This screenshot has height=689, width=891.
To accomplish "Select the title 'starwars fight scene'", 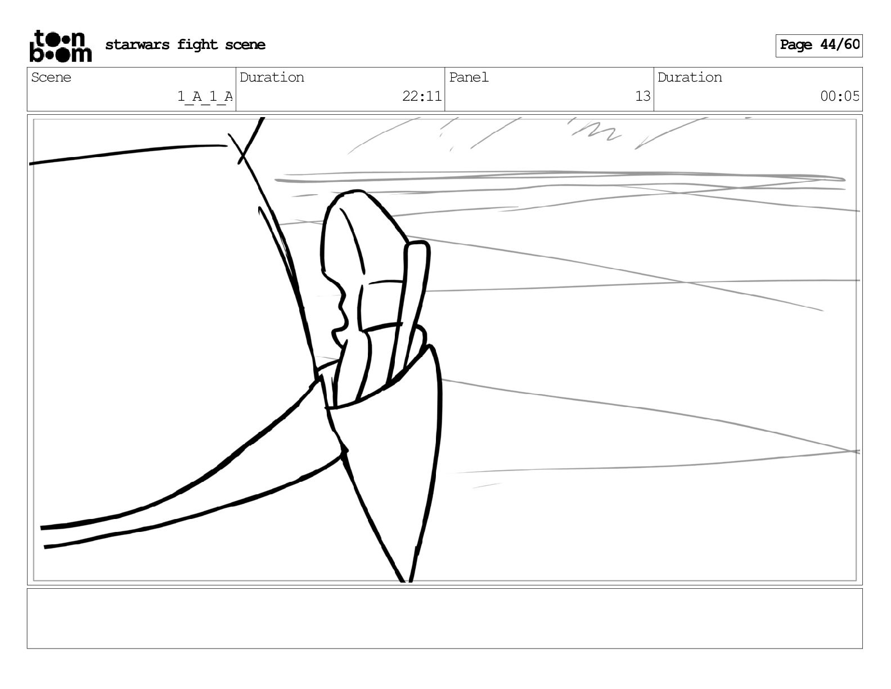I will coord(185,45).
